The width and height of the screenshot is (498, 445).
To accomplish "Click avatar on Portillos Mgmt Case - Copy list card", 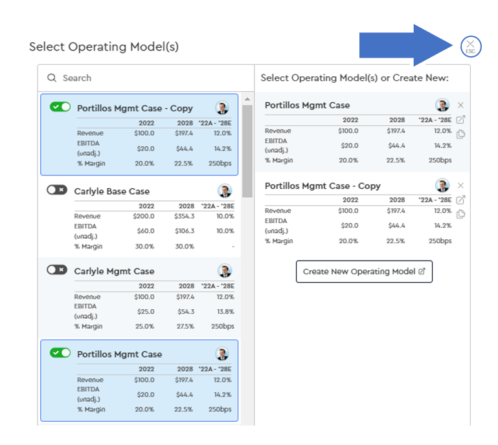I will click(x=222, y=108).
